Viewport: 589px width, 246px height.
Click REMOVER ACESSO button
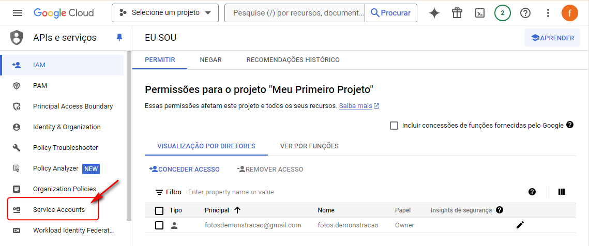pos(270,170)
